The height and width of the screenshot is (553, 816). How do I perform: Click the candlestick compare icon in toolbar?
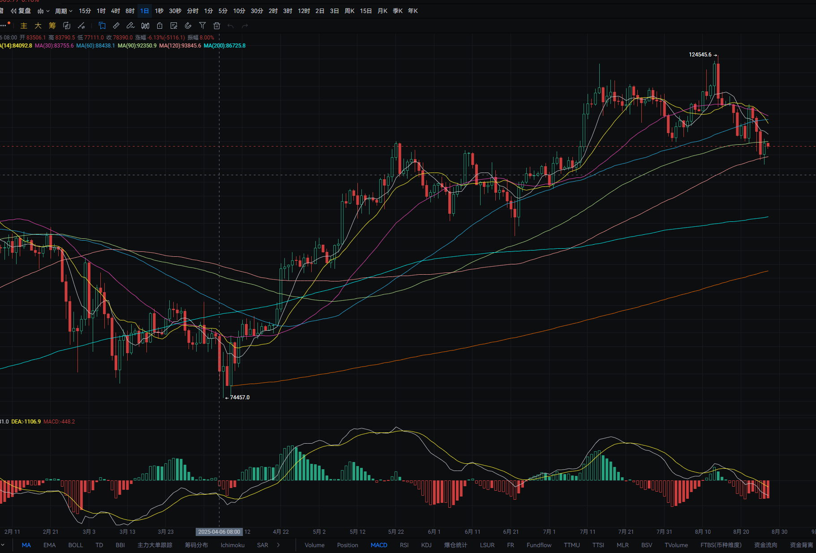145,26
